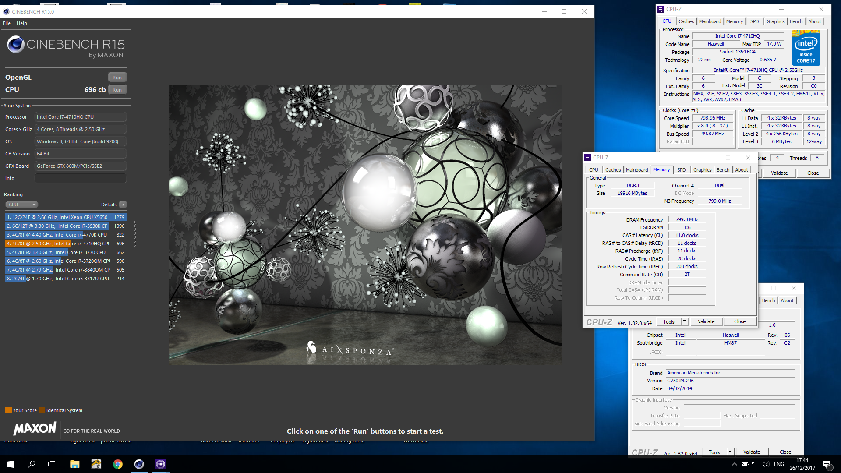Click the Your Score orange legend swatch

coord(8,410)
